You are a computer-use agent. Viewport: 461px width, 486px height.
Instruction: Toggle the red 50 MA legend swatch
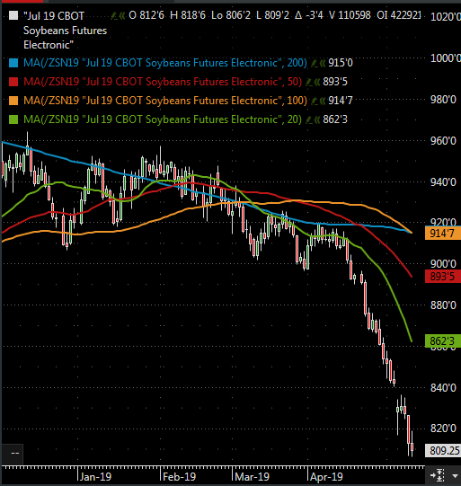pos(13,82)
